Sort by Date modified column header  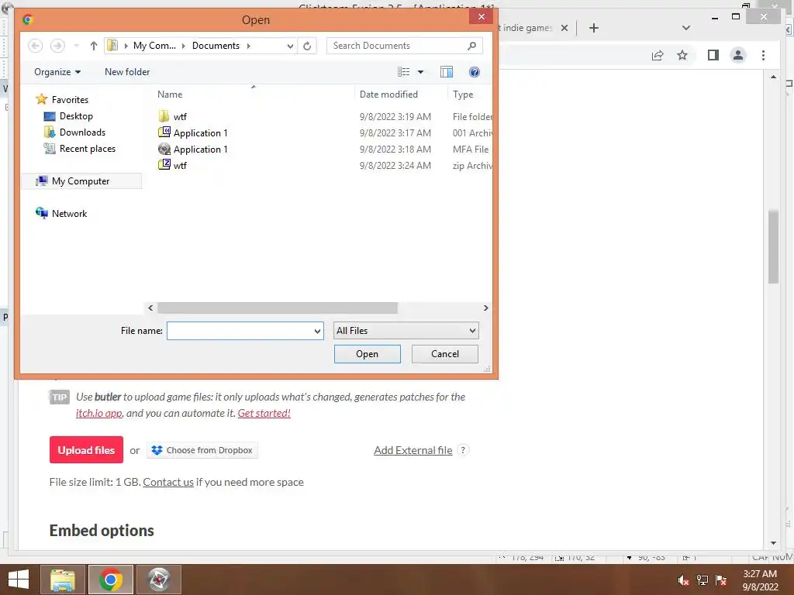click(x=388, y=94)
